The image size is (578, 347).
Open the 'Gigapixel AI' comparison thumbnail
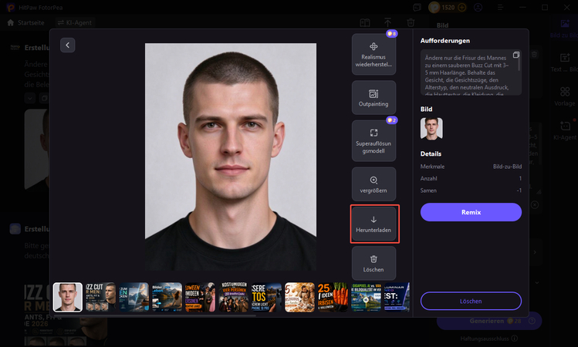[x=366, y=297]
